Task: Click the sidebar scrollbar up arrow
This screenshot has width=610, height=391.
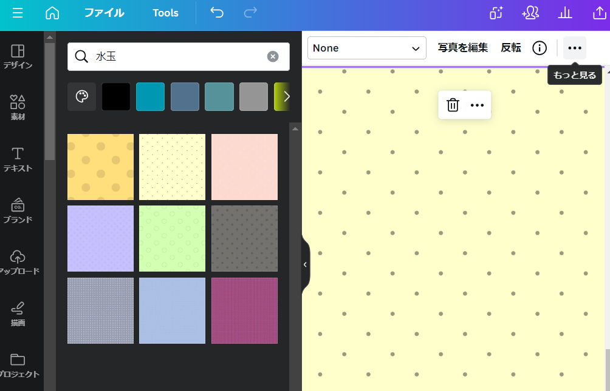Action: pos(49,37)
